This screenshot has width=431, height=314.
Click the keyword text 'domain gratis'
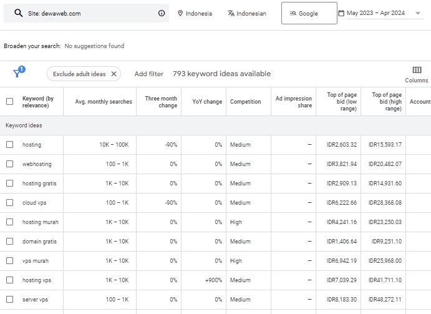[39, 242]
